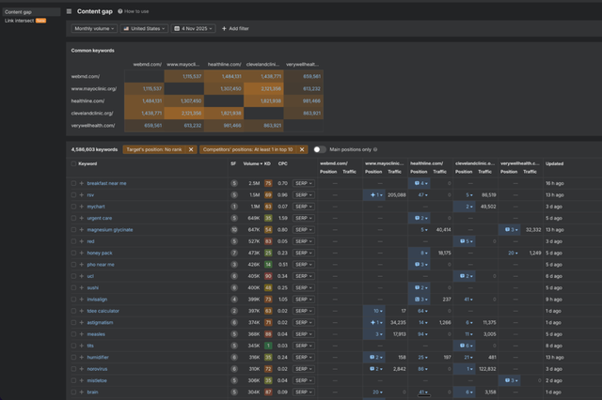Check the select-all checkbox in Keyword header
This screenshot has height=400, width=602.
pyautogui.click(x=74, y=163)
